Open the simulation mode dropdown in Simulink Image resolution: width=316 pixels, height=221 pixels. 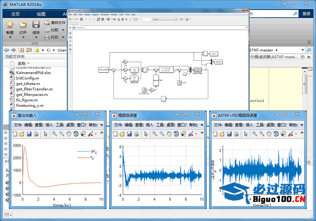pyautogui.click(x=165, y=19)
